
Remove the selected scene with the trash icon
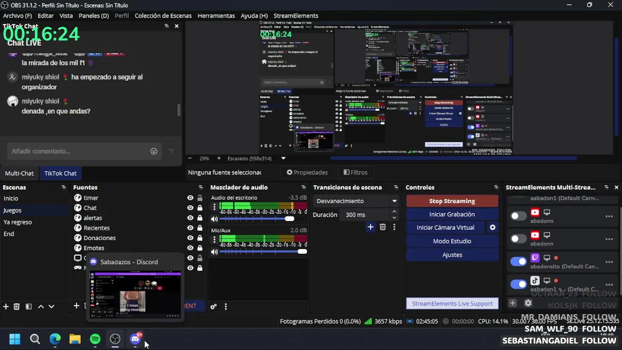pyautogui.click(x=17, y=306)
